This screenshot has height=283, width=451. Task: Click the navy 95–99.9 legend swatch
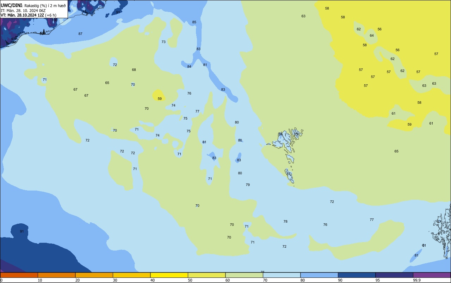point(394,275)
